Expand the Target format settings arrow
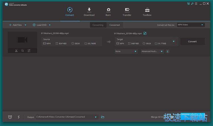This screenshot has height=126, width=213. tap(174, 41)
